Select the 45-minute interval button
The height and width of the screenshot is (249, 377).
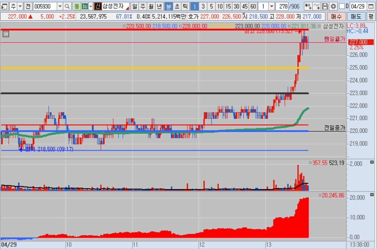pos(245,6)
